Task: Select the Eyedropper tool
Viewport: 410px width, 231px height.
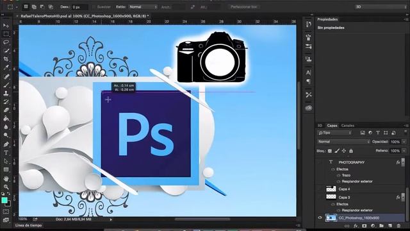Action: coord(6,67)
